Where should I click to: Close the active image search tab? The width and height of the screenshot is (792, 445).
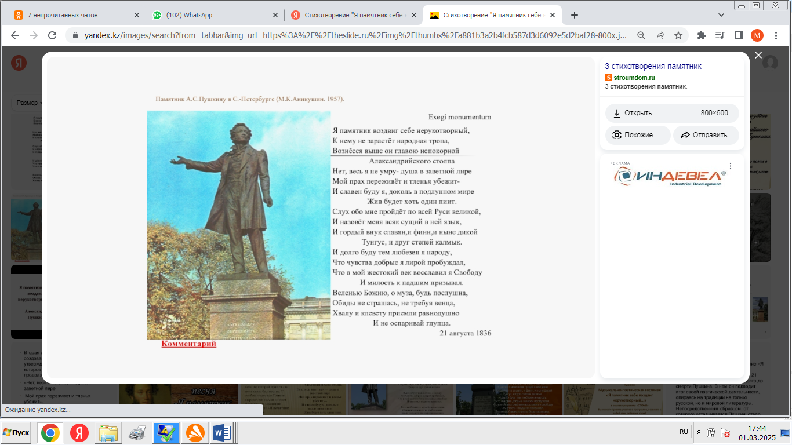tap(552, 15)
